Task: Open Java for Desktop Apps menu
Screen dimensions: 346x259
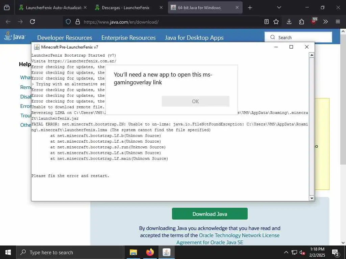Action: (x=194, y=38)
